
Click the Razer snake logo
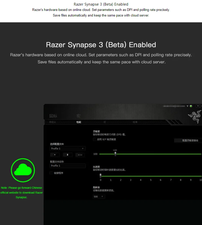pyautogui.click(x=195, y=116)
